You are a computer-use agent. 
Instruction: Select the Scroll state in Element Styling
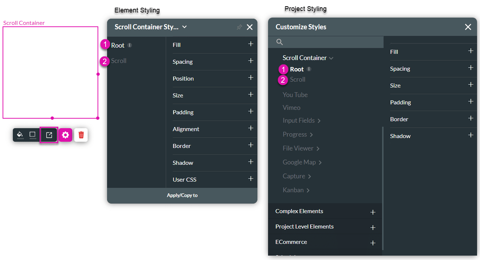[118, 60]
